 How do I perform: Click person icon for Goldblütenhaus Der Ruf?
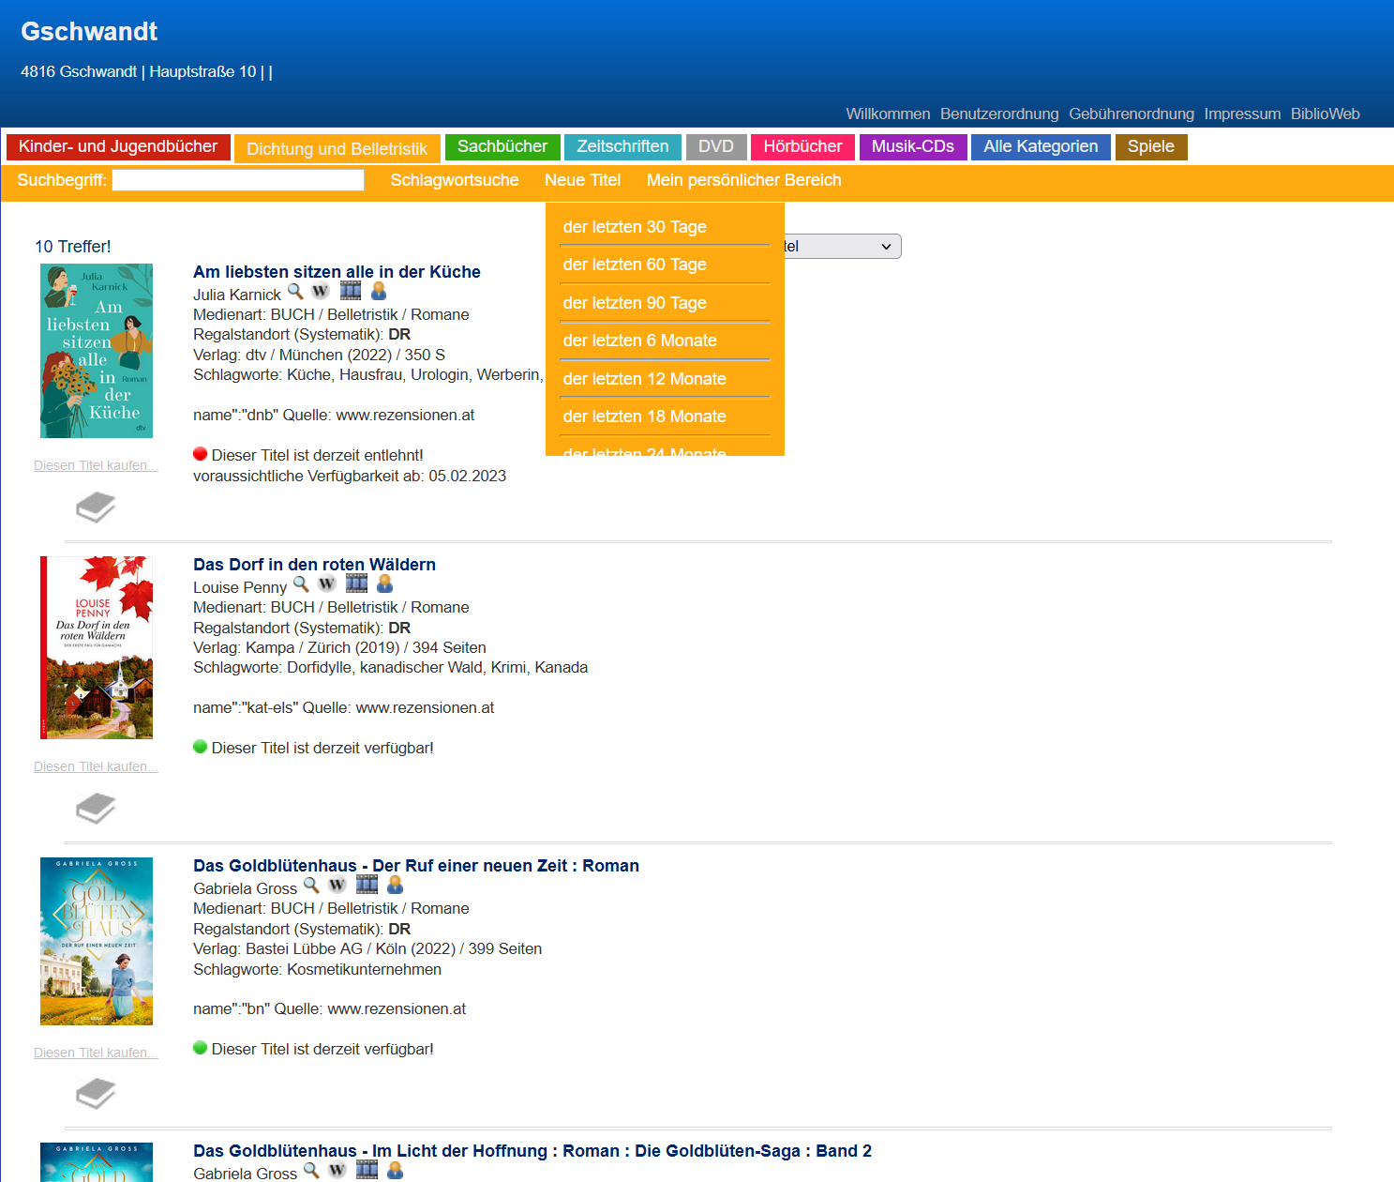(395, 885)
